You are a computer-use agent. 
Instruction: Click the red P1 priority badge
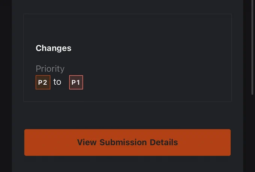point(76,82)
